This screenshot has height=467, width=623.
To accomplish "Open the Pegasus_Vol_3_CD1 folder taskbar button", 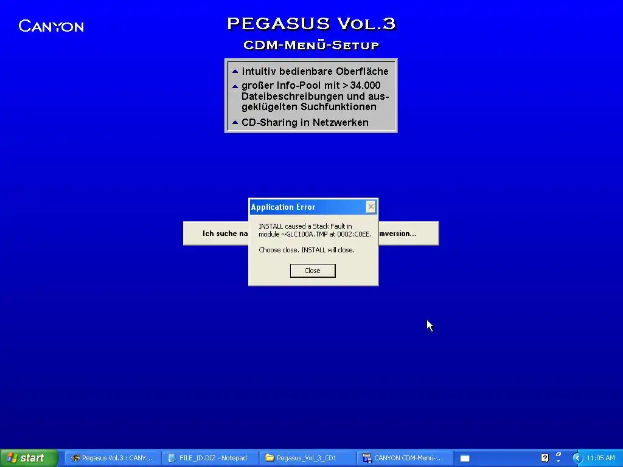I will click(x=307, y=458).
